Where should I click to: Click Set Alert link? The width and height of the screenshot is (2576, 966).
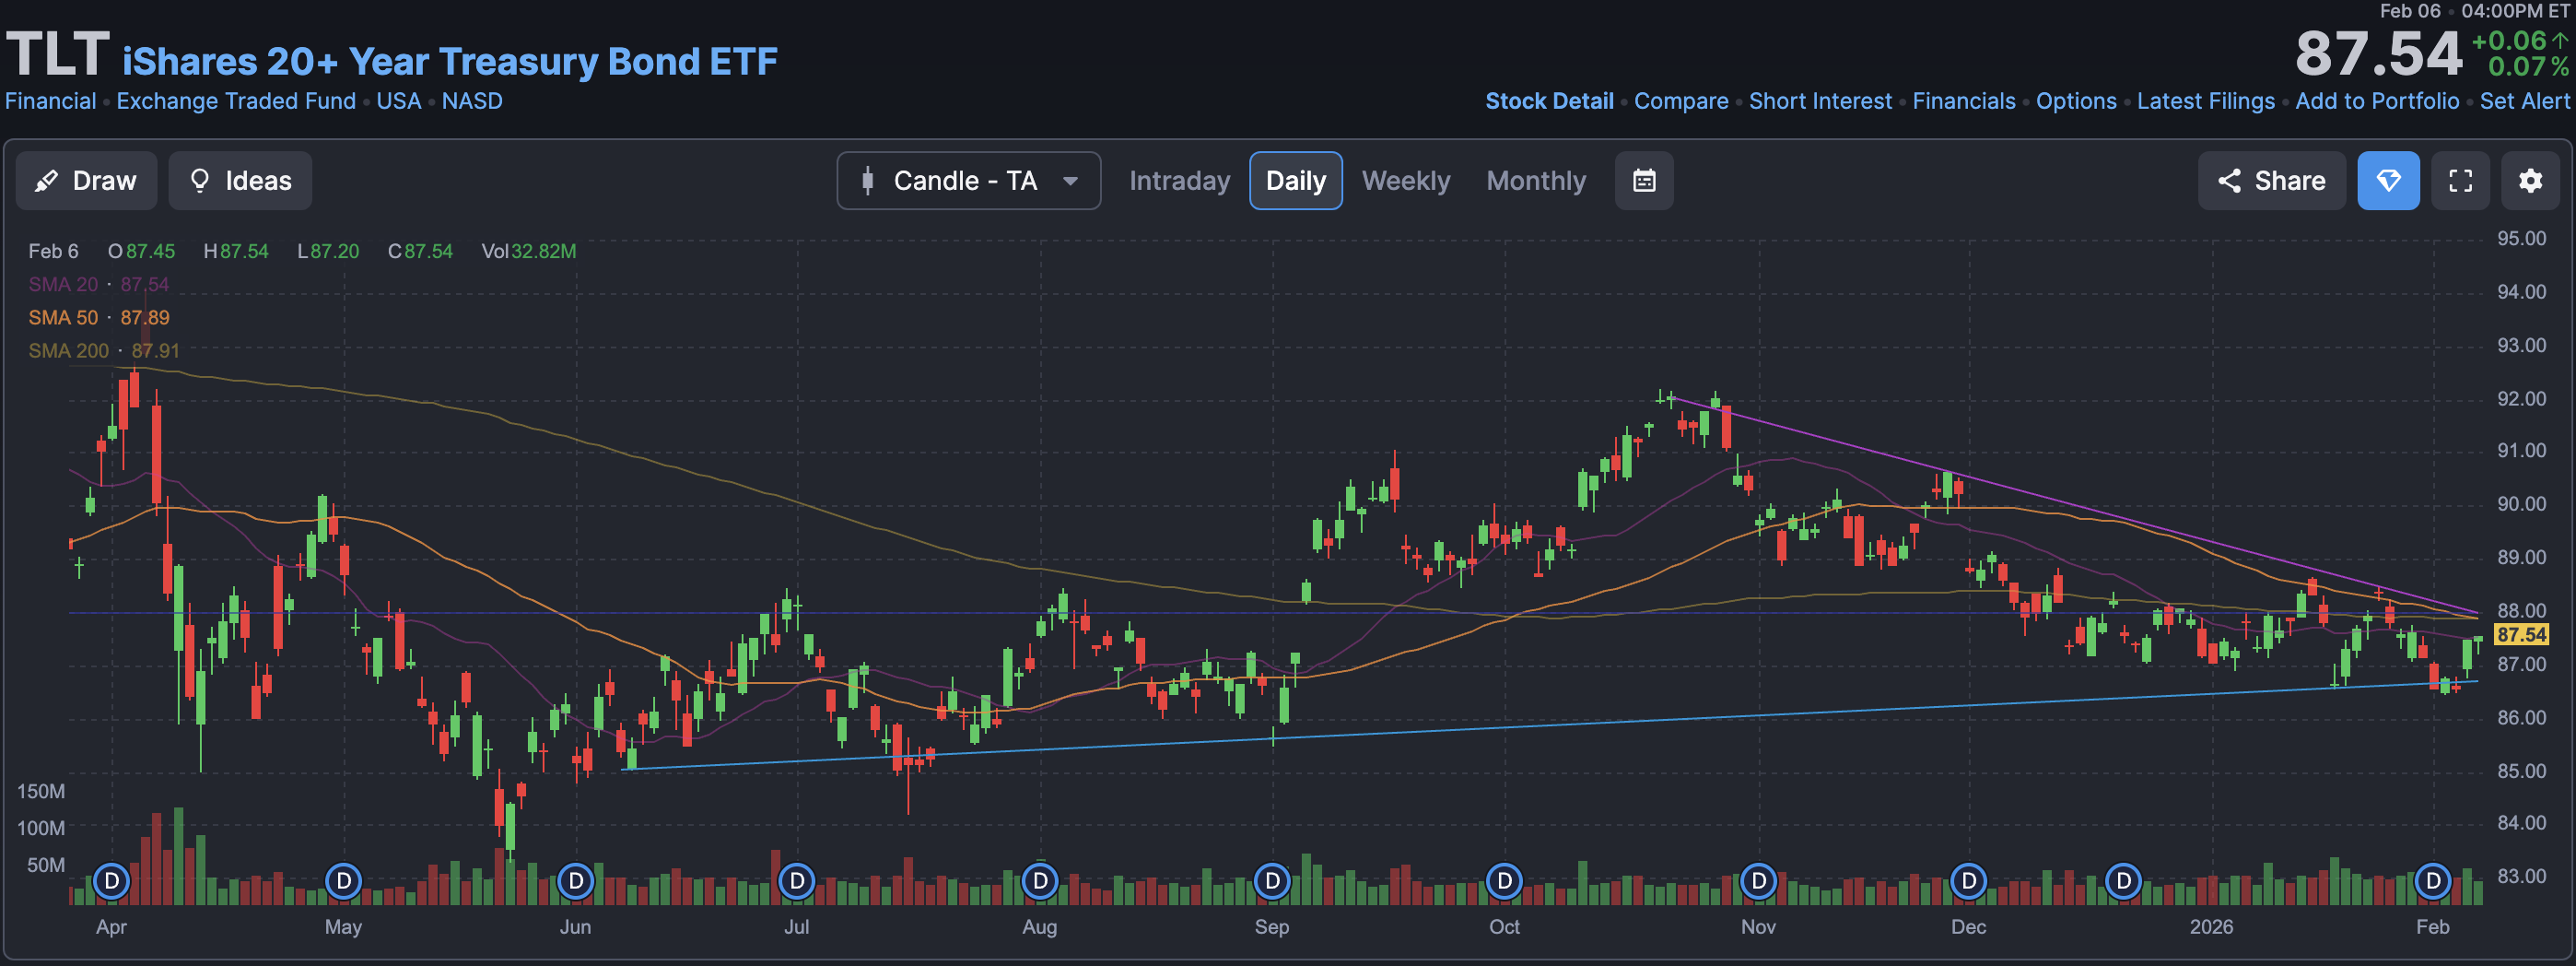pyautogui.click(x=2525, y=101)
